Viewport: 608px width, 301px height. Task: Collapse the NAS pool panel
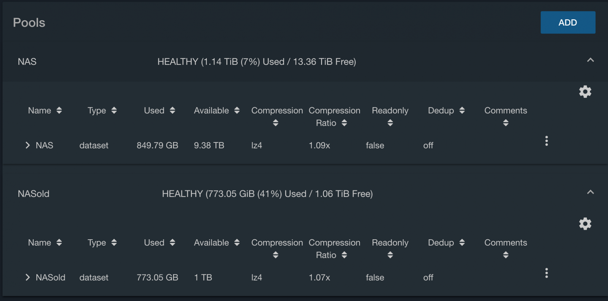pyautogui.click(x=590, y=60)
